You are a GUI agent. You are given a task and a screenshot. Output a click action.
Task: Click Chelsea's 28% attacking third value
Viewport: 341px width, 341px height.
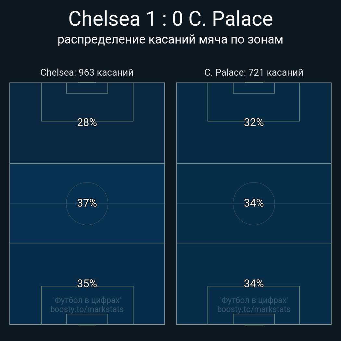point(87,122)
